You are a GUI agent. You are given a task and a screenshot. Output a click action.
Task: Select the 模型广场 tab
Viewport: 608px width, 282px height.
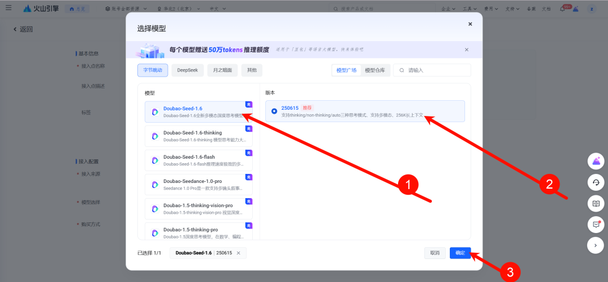(x=347, y=70)
